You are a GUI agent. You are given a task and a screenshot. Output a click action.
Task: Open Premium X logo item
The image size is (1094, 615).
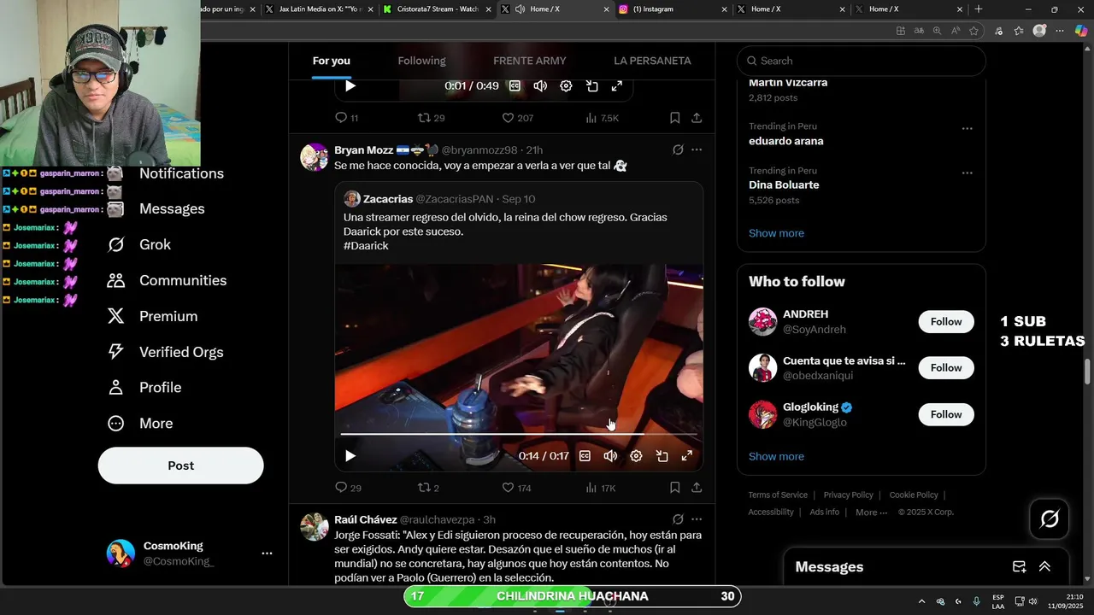coord(116,316)
